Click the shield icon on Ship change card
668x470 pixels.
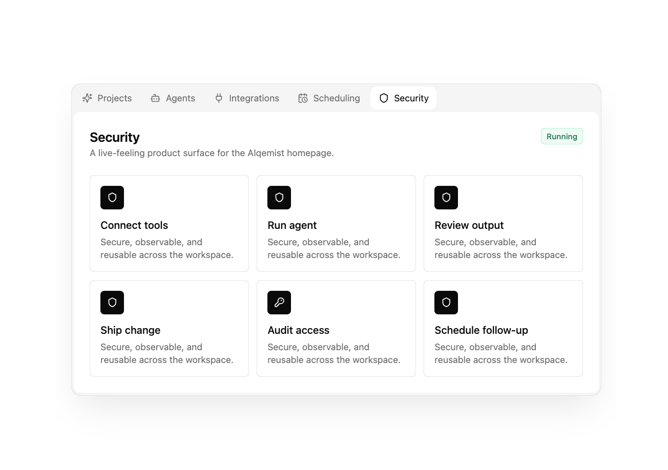(112, 303)
